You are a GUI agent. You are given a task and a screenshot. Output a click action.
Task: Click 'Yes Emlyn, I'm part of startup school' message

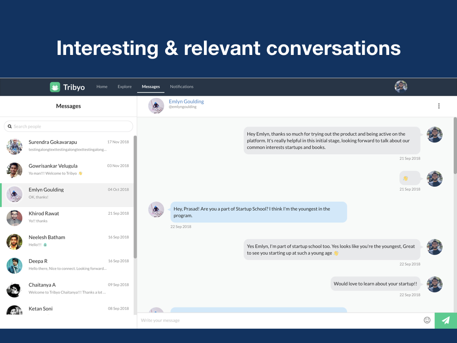[x=332, y=249]
